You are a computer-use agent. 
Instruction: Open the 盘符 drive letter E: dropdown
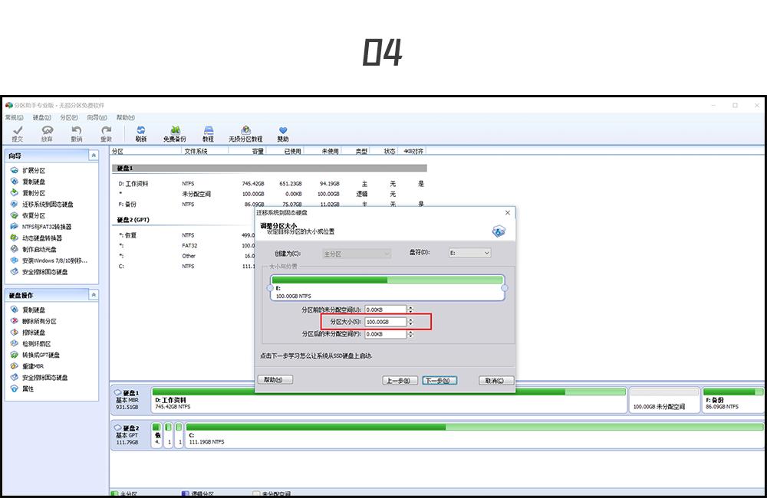tap(469, 253)
